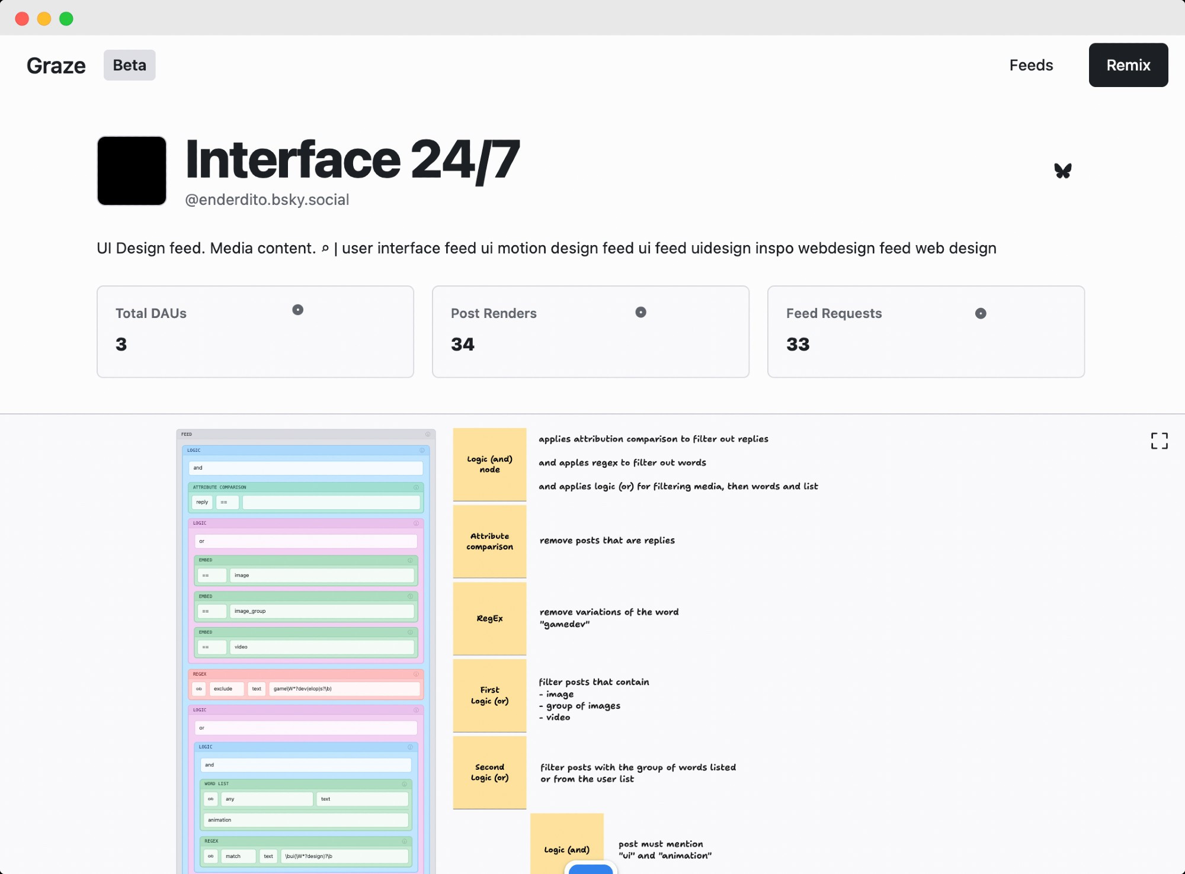This screenshot has height=874, width=1185.
Task: Go to the Graze home logo
Action: click(x=56, y=65)
